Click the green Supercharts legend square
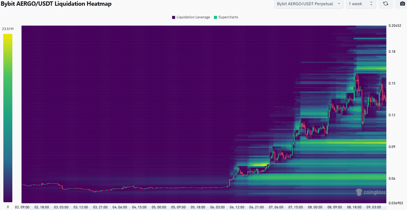Screen dimensions: 407x210 [215, 17]
